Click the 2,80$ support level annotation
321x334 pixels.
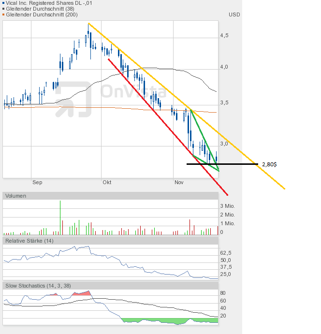coord(269,164)
